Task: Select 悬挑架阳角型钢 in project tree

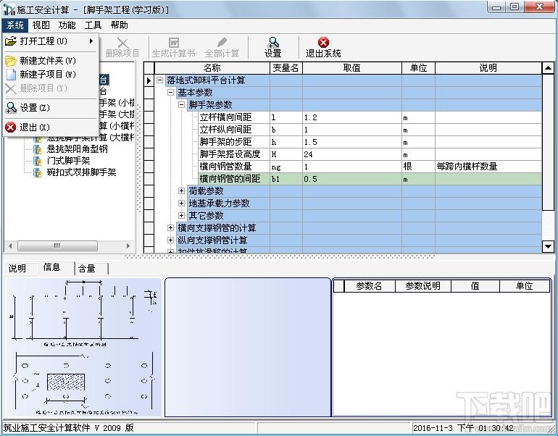Action: pyautogui.click(x=78, y=149)
